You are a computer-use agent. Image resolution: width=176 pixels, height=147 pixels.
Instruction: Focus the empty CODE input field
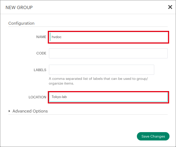pyautogui.click(x=108, y=53)
